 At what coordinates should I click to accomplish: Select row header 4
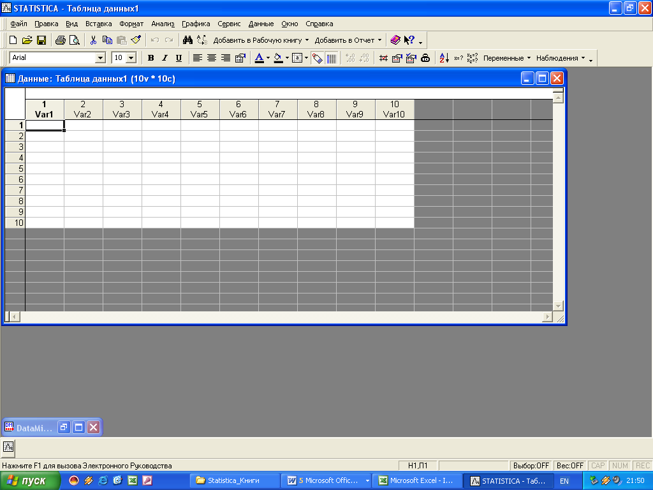tap(15, 158)
